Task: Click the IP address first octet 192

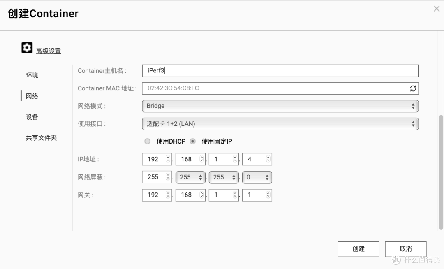Action: point(157,159)
